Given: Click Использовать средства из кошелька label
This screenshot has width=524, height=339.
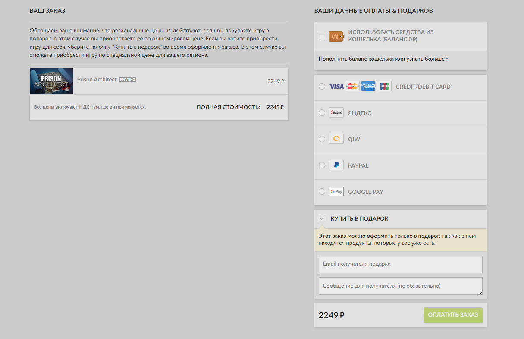Looking at the screenshot, I should (391, 36).
